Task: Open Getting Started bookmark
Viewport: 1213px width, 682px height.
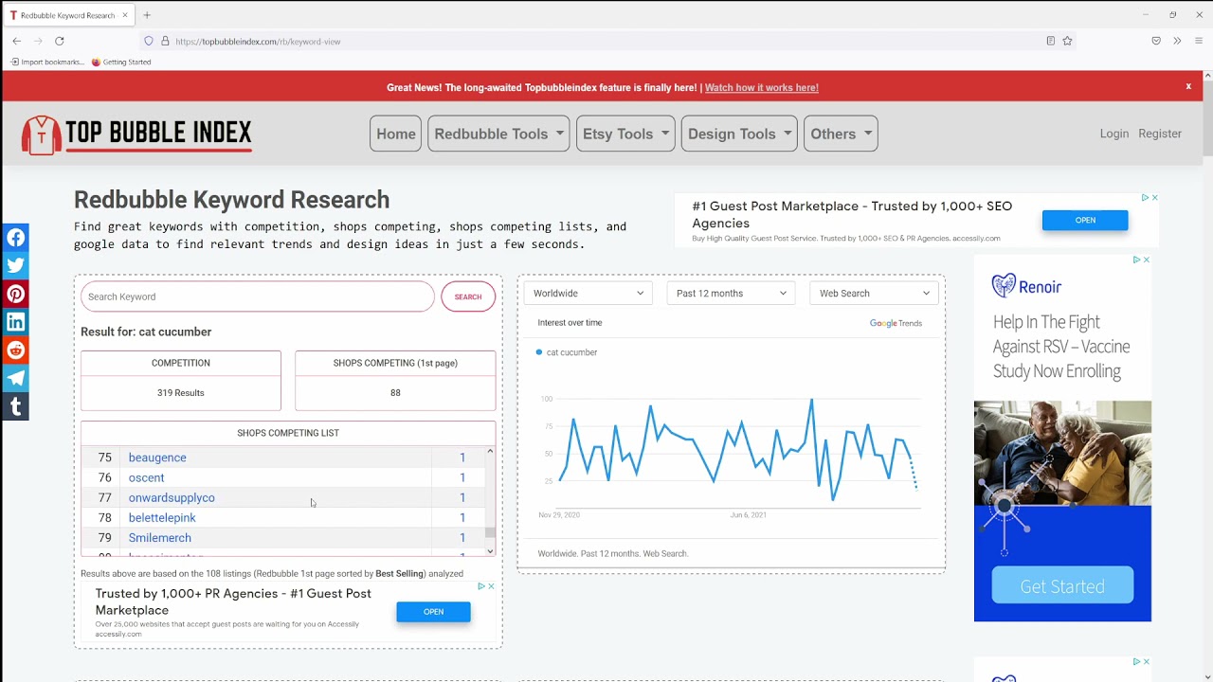Action: [x=121, y=62]
